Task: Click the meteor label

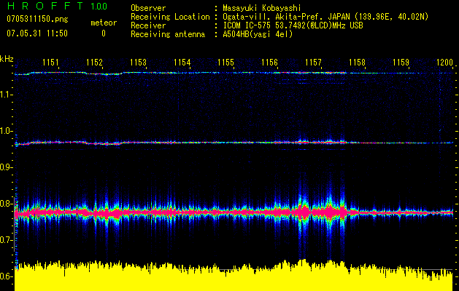Action: click(x=104, y=23)
